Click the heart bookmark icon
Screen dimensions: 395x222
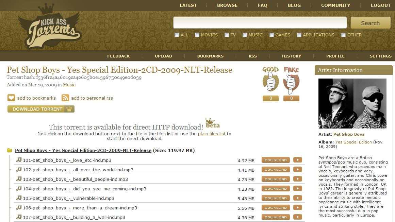[x=11, y=98]
